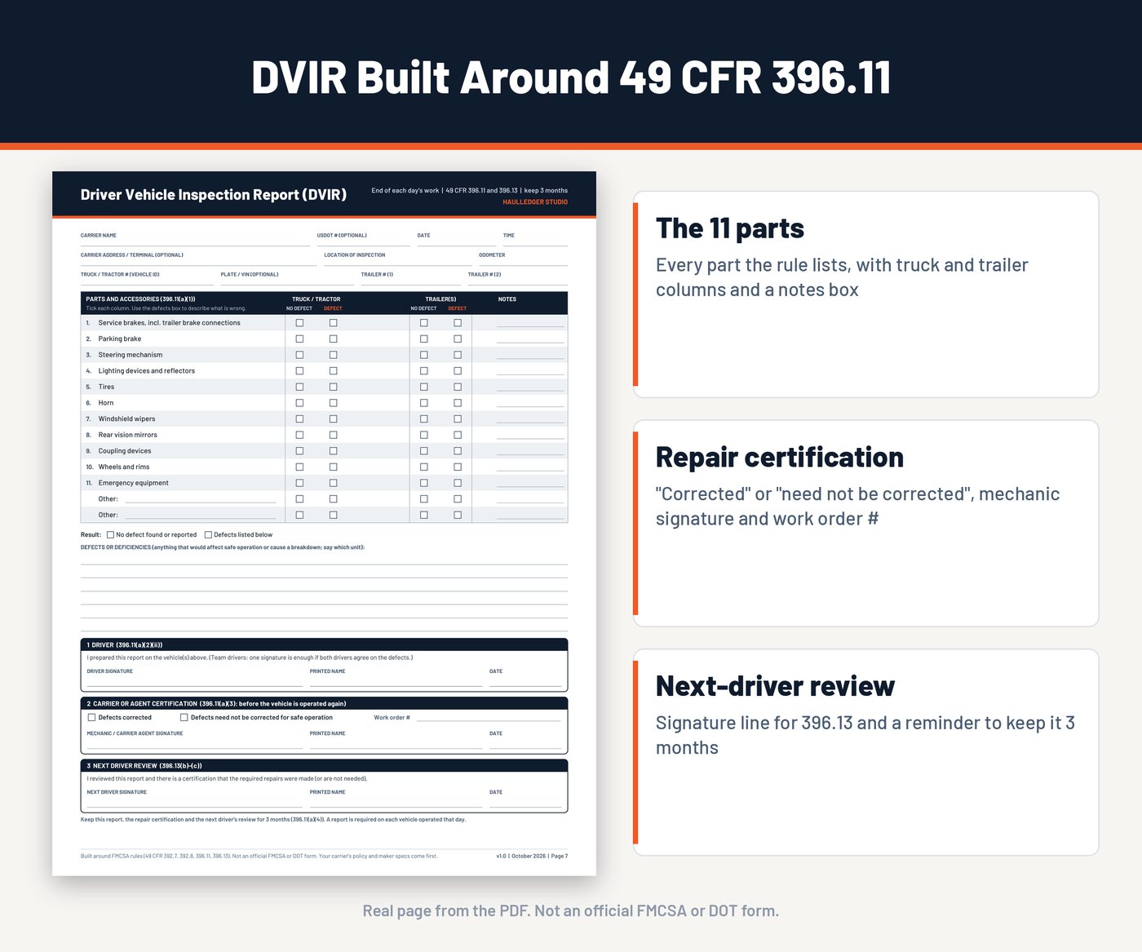Click the "3 NEXT DRIVER REVIEW" section header
This screenshot has height=952, width=1142.
tap(324, 765)
